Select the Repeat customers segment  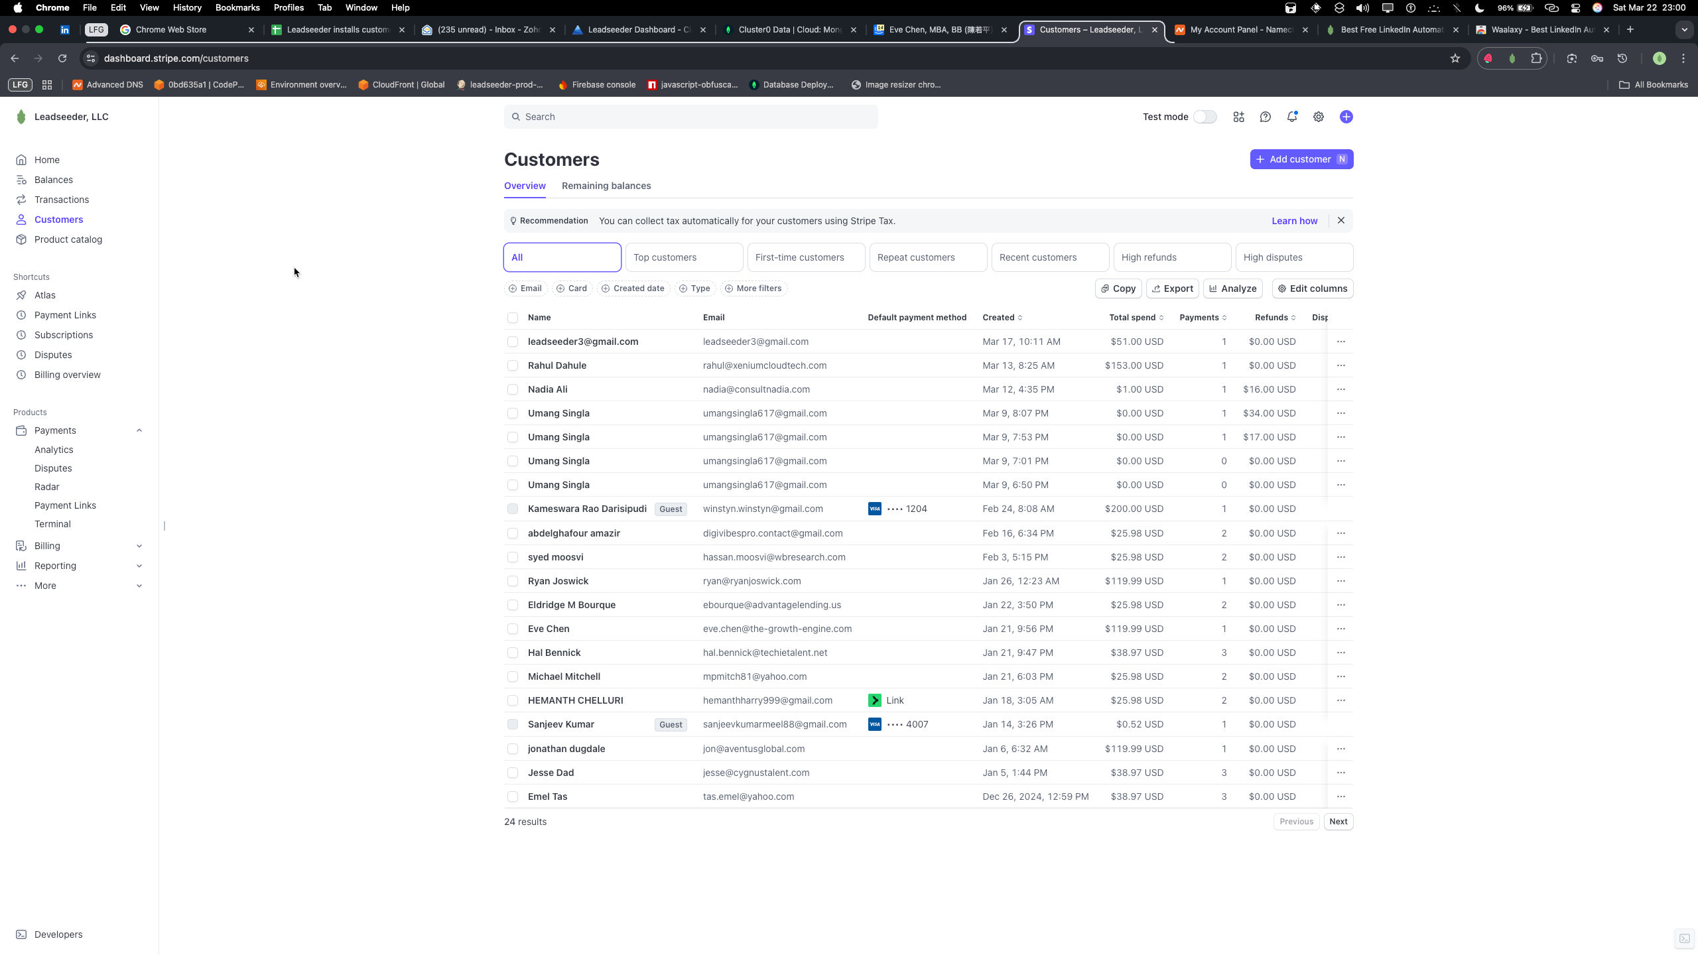point(928,257)
